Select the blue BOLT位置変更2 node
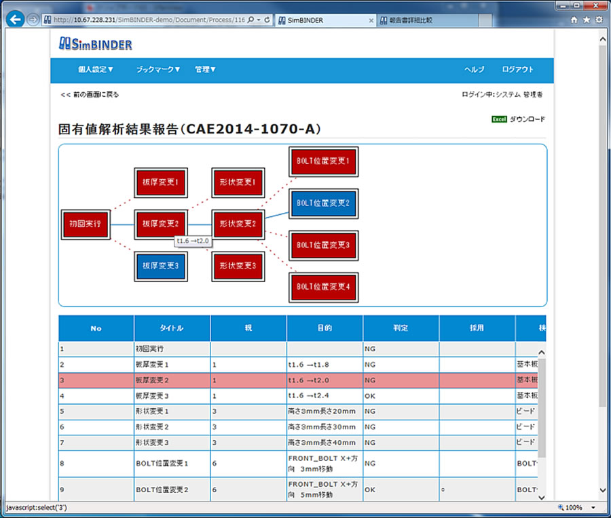 click(323, 203)
